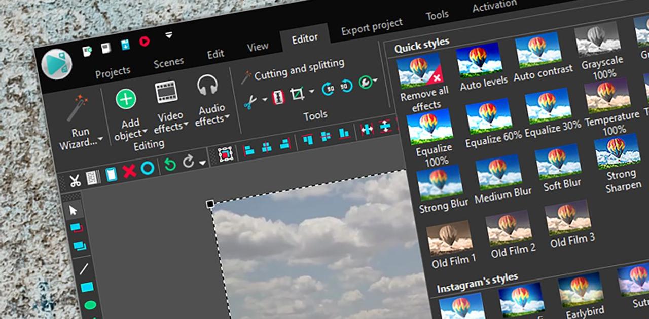The width and height of the screenshot is (649, 319).
Task: Click the green Undo arrow
Action: (x=170, y=165)
